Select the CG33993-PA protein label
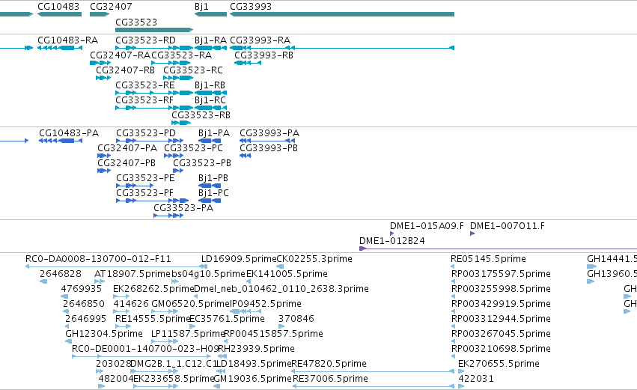This screenshot has width=637, height=390. [x=269, y=133]
